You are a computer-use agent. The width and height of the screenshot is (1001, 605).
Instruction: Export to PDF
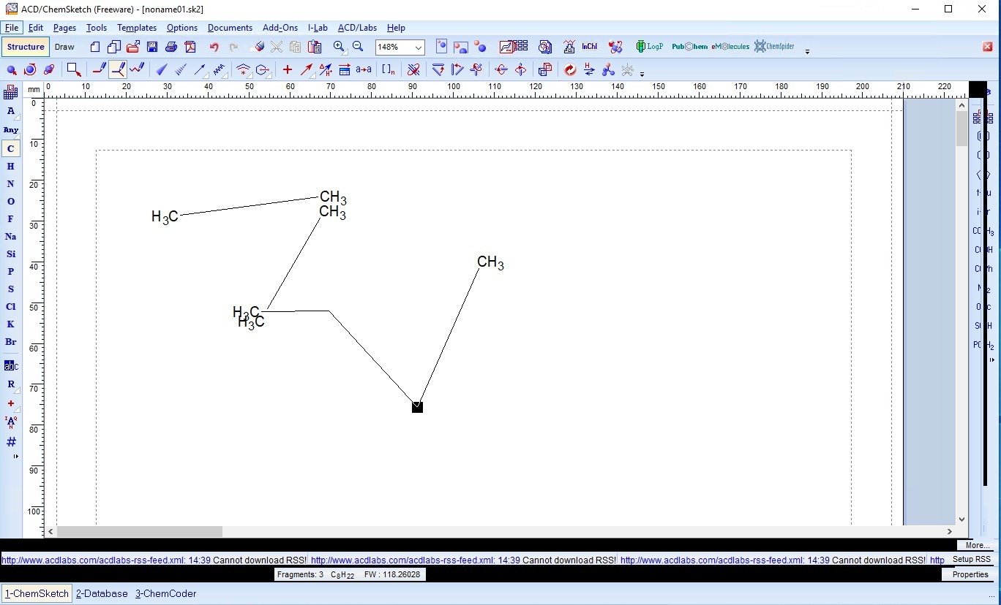pos(190,47)
